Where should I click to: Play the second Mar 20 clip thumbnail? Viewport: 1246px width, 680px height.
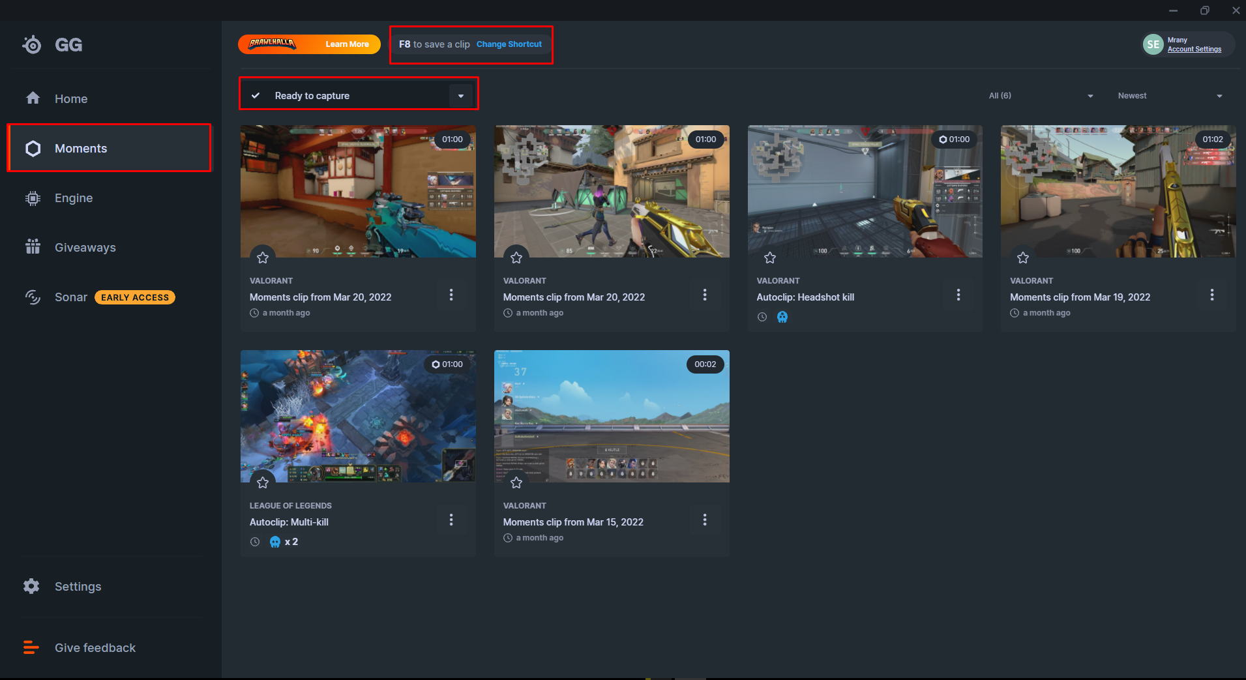pos(612,191)
